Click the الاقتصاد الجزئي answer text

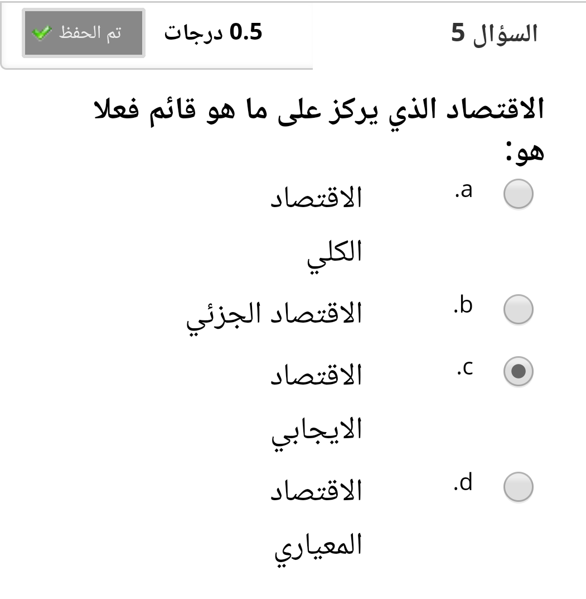point(274,317)
